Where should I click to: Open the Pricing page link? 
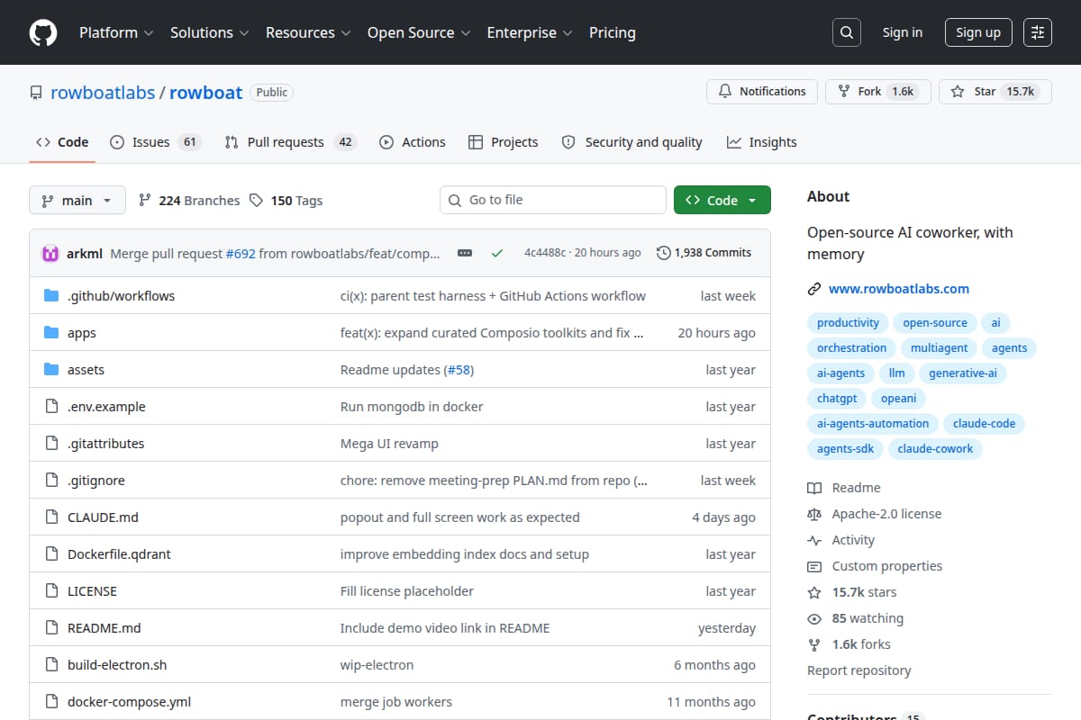click(x=613, y=32)
